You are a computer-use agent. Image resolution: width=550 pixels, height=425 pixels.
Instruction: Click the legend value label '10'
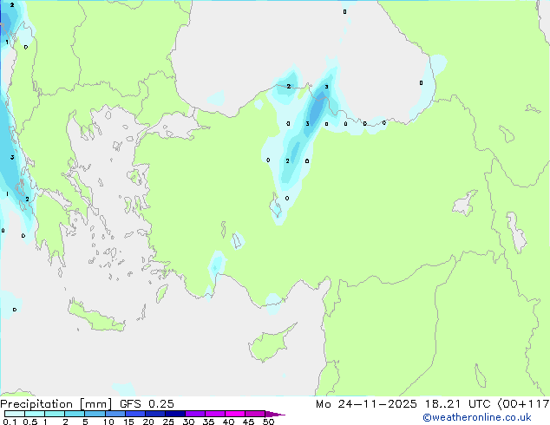click(x=108, y=422)
